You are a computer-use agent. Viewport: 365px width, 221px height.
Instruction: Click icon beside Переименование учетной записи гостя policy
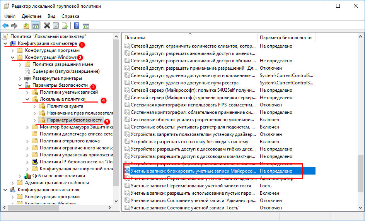pyautogui.click(x=127, y=186)
